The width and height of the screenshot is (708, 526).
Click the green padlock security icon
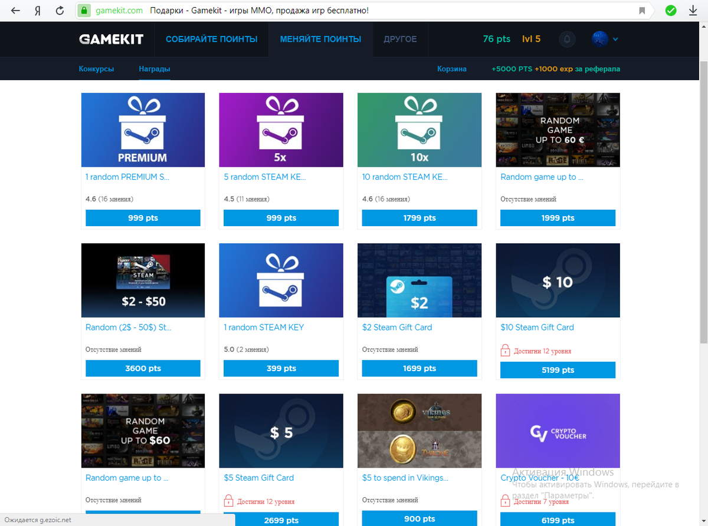coord(84,11)
